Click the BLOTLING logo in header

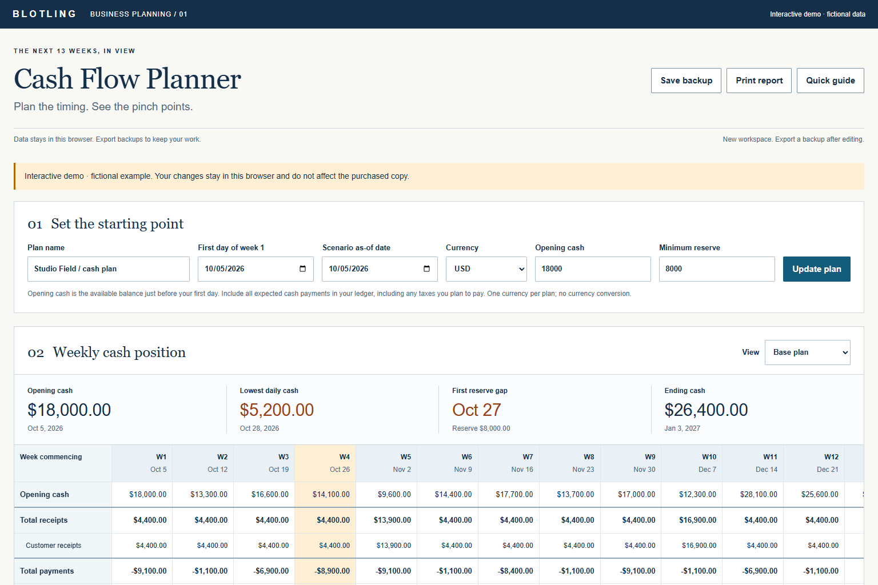click(x=45, y=14)
